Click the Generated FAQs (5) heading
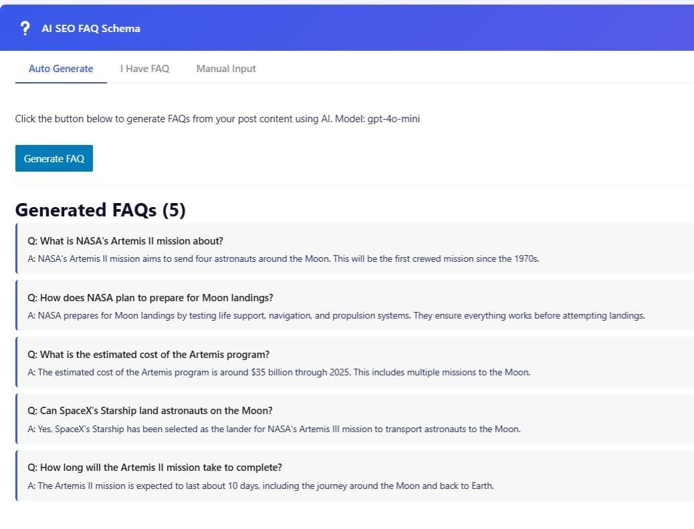This screenshot has height=529, width=694. (x=100, y=210)
